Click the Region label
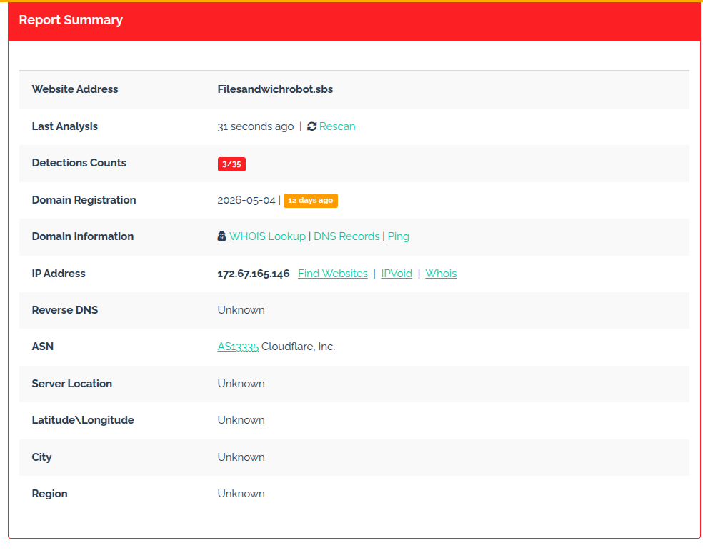 [x=49, y=494]
